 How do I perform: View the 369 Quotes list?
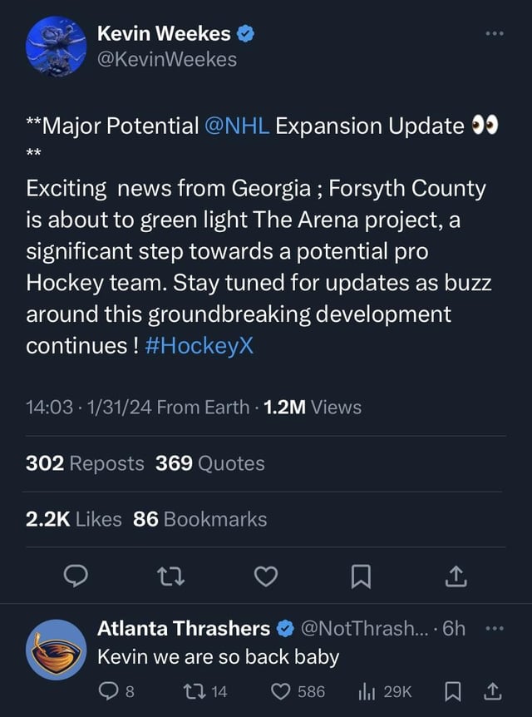(x=209, y=463)
